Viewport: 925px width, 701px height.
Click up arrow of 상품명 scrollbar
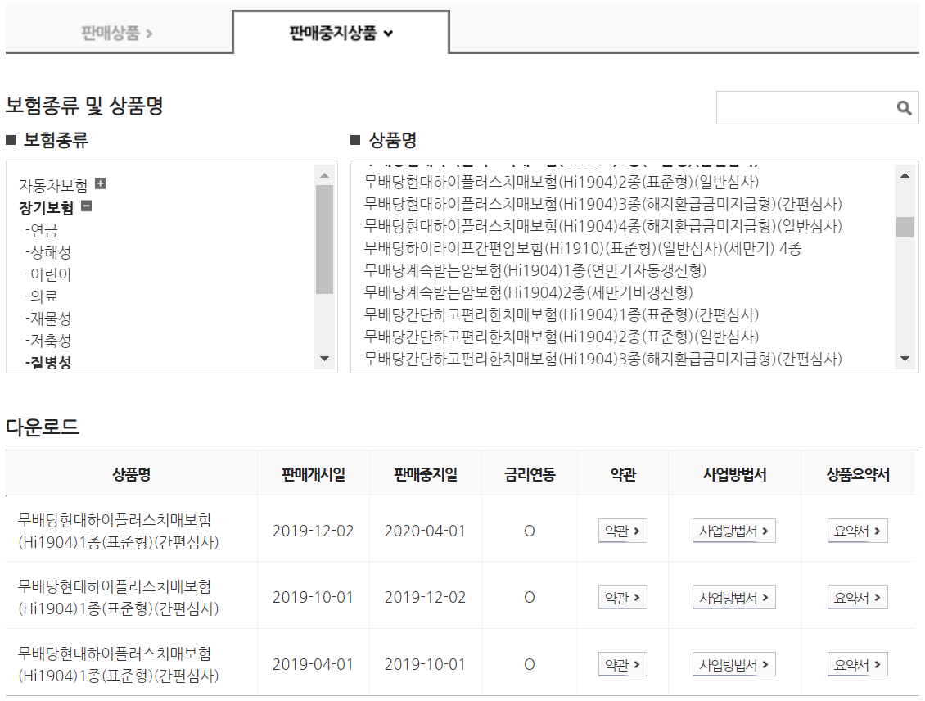point(905,175)
